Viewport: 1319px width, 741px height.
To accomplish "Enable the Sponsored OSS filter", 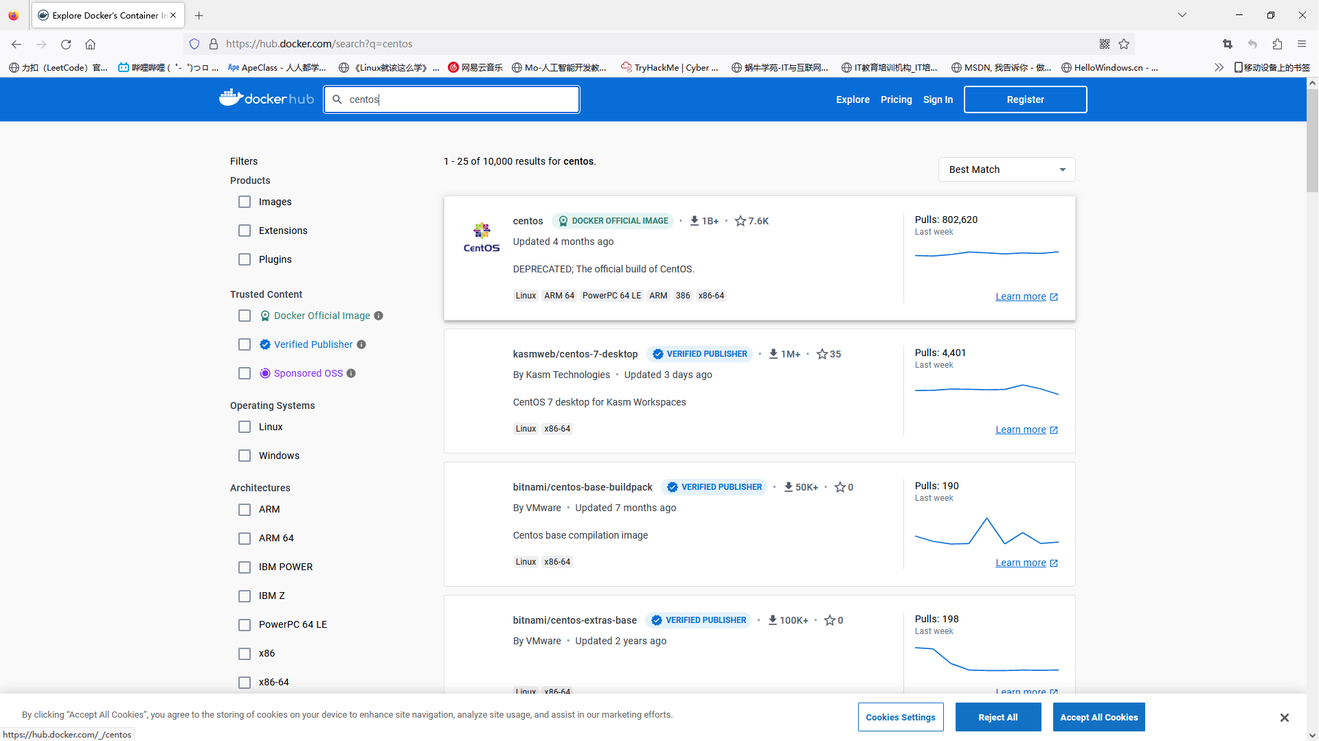I will tap(245, 373).
